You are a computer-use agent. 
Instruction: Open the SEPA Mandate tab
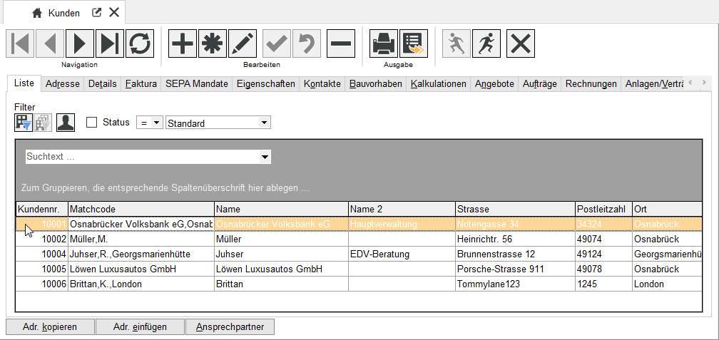click(197, 84)
